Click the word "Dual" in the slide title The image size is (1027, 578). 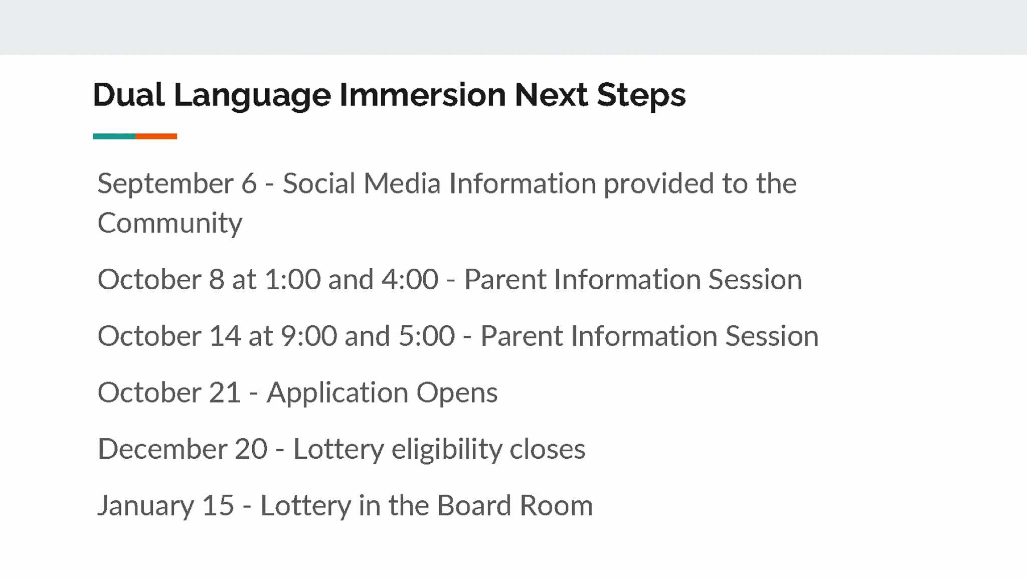coord(128,95)
